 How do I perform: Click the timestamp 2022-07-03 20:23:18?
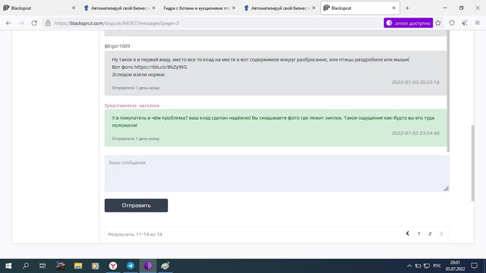(415, 83)
